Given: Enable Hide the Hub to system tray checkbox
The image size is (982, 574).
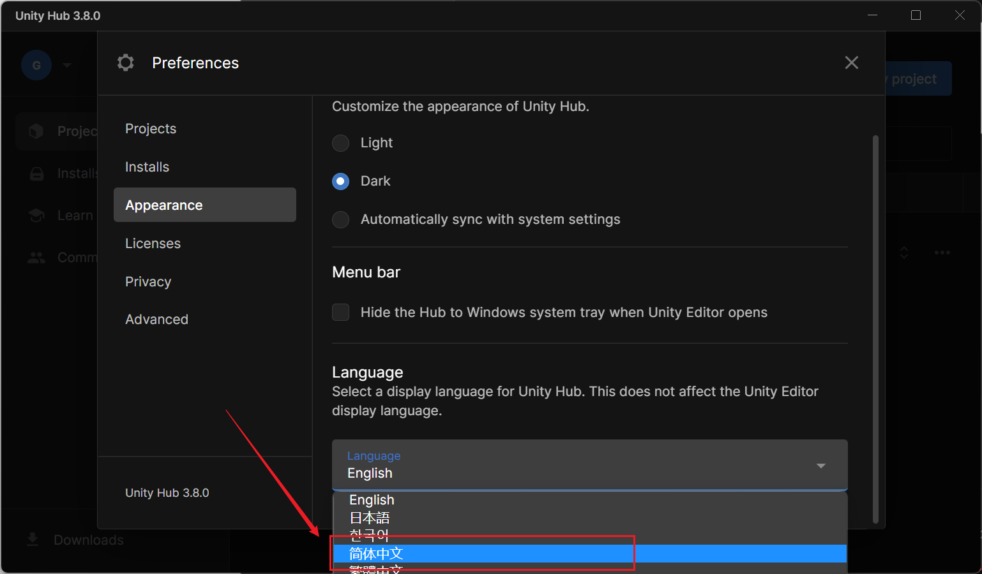Looking at the screenshot, I should coord(341,312).
